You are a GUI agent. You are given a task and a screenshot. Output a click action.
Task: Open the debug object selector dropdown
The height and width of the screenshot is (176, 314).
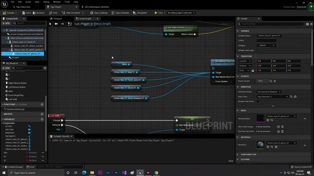(x=181, y=13)
